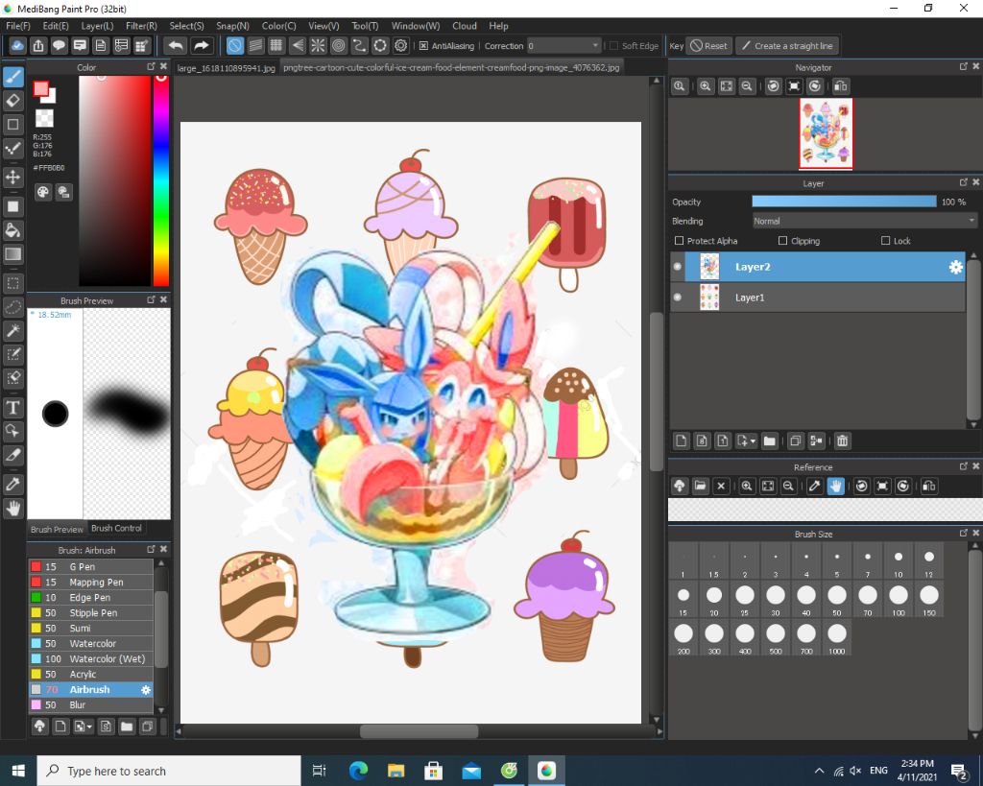Select the Eraser tool
This screenshot has width=983, height=786.
[x=13, y=100]
